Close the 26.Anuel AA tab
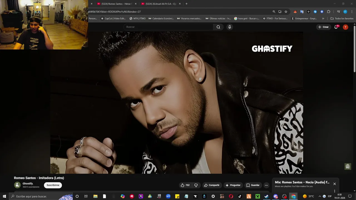The height and width of the screenshot is (200, 356). coord(180,4)
